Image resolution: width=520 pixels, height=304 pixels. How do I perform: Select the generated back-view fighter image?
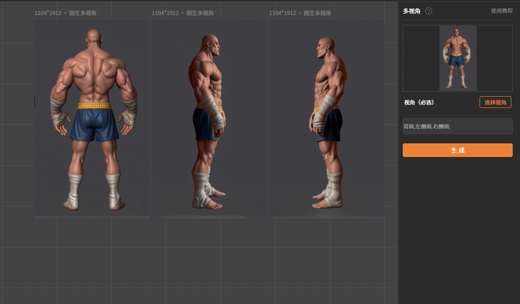tap(92, 118)
